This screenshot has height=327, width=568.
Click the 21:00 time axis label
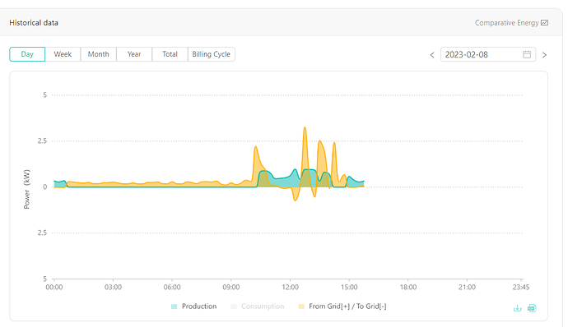[468, 288]
